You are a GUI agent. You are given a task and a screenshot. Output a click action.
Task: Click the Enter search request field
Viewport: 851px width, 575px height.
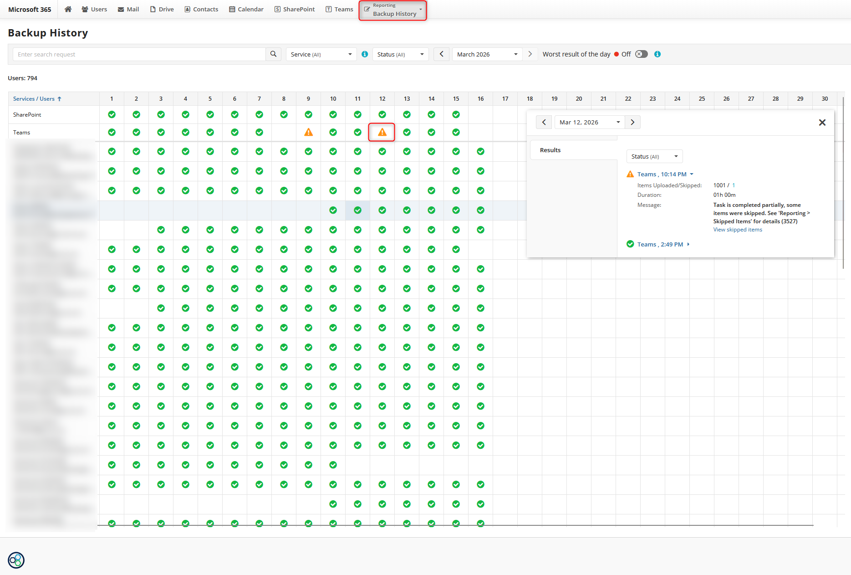pos(139,54)
